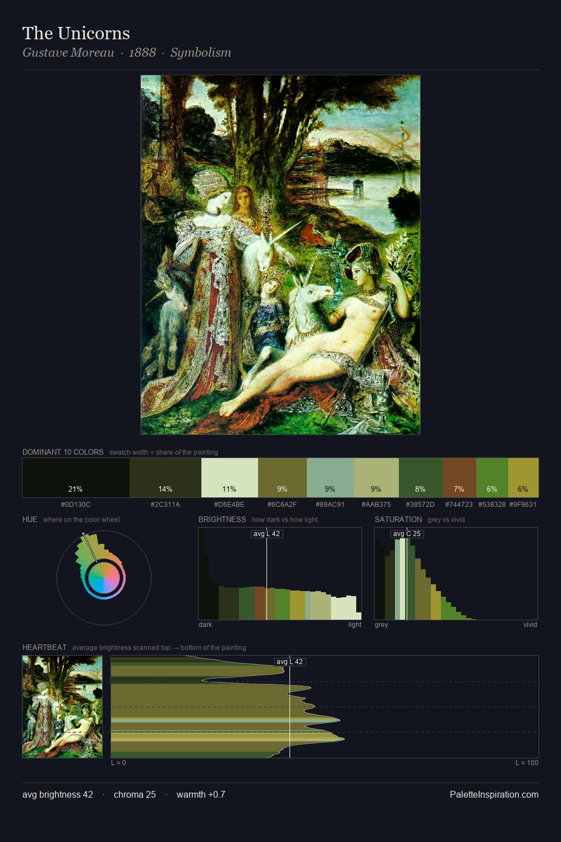
Task: Click the title 'The Unicorns'
Action: (x=76, y=33)
